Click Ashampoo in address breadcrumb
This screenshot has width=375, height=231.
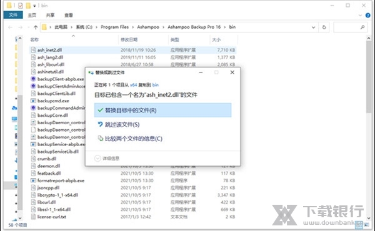[148, 27]
